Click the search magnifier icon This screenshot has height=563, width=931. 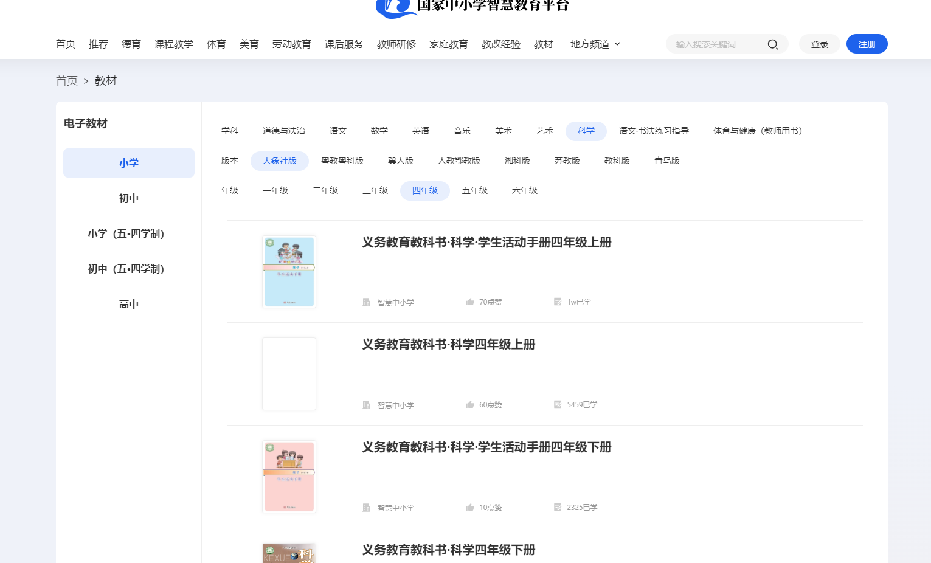pyautogui.click(x=772, y=44)
